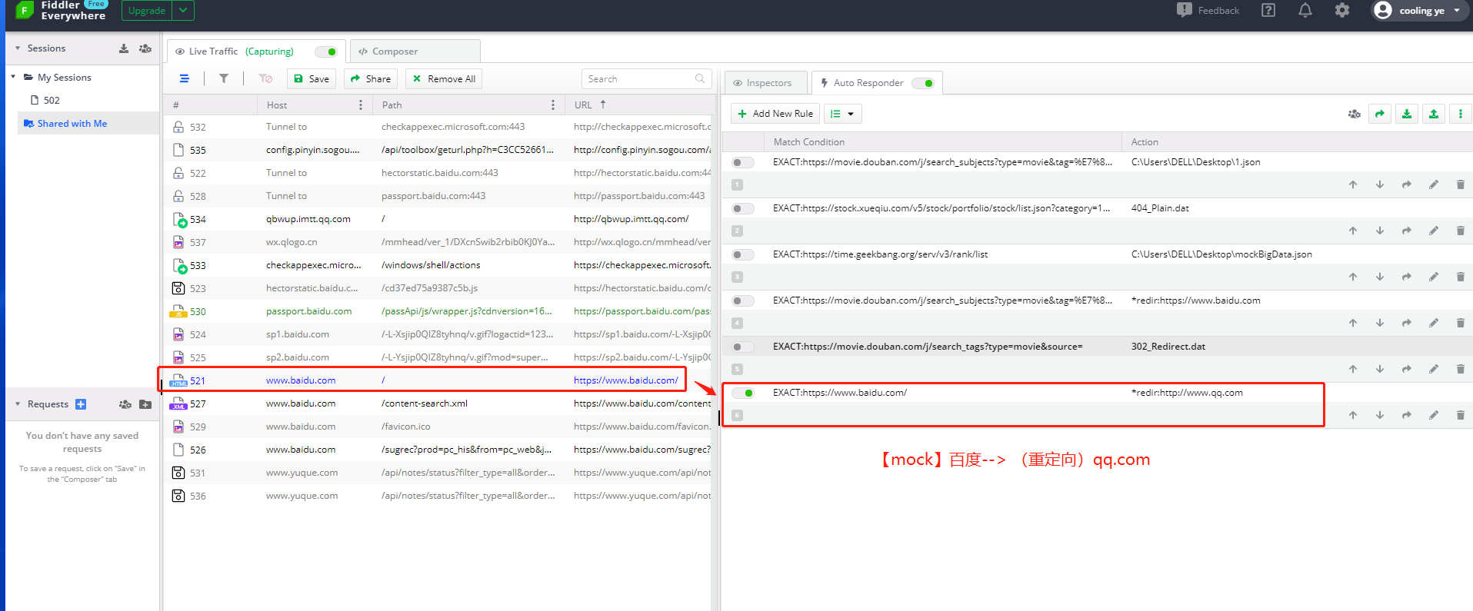Collapse the Sessions section arrow
1473x611 pixels.
coord(18,48)
